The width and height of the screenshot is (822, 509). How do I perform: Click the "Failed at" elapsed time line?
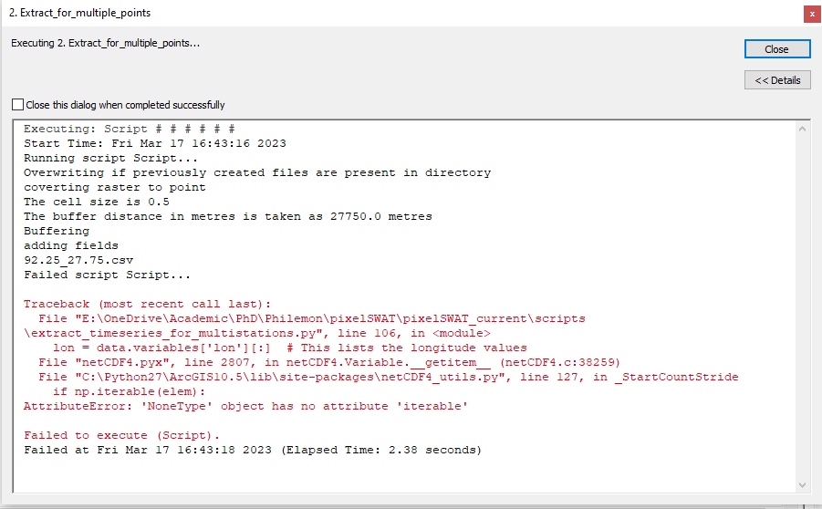coord(252,450)
